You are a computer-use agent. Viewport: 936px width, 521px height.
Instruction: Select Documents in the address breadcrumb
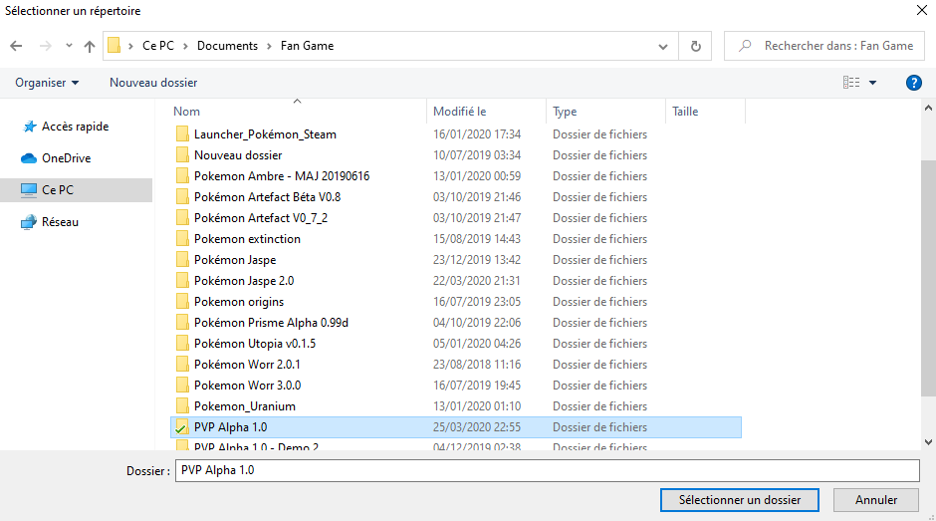[x=227, y=46]
